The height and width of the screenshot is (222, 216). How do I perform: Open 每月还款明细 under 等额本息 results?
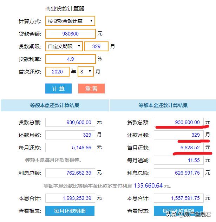point(70,211)
